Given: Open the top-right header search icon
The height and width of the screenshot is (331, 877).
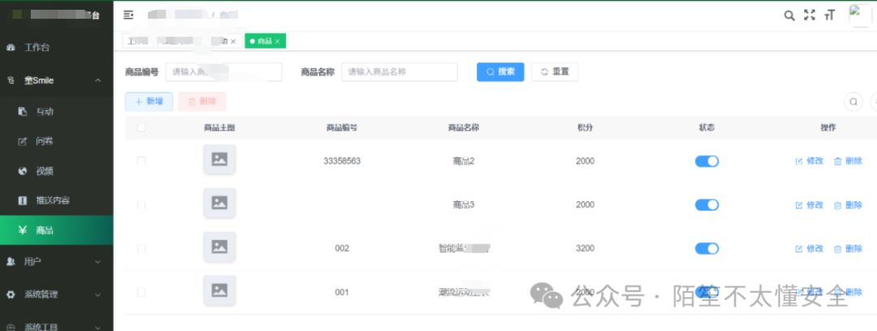Looking at the screenshot, I should 789,15.
